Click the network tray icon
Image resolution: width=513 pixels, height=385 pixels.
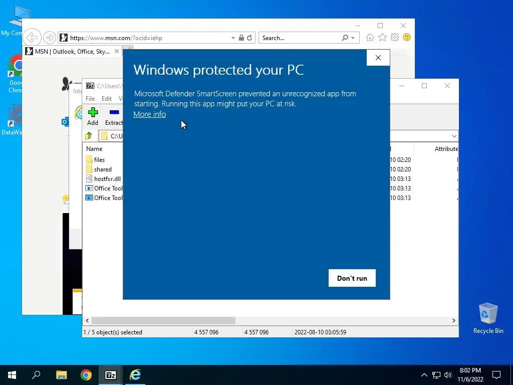[x=436, y=375]
